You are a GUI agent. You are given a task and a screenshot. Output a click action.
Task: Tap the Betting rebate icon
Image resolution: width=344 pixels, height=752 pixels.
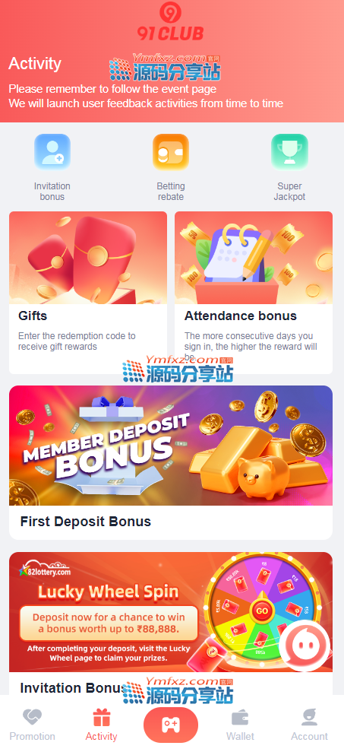point(171,152)
